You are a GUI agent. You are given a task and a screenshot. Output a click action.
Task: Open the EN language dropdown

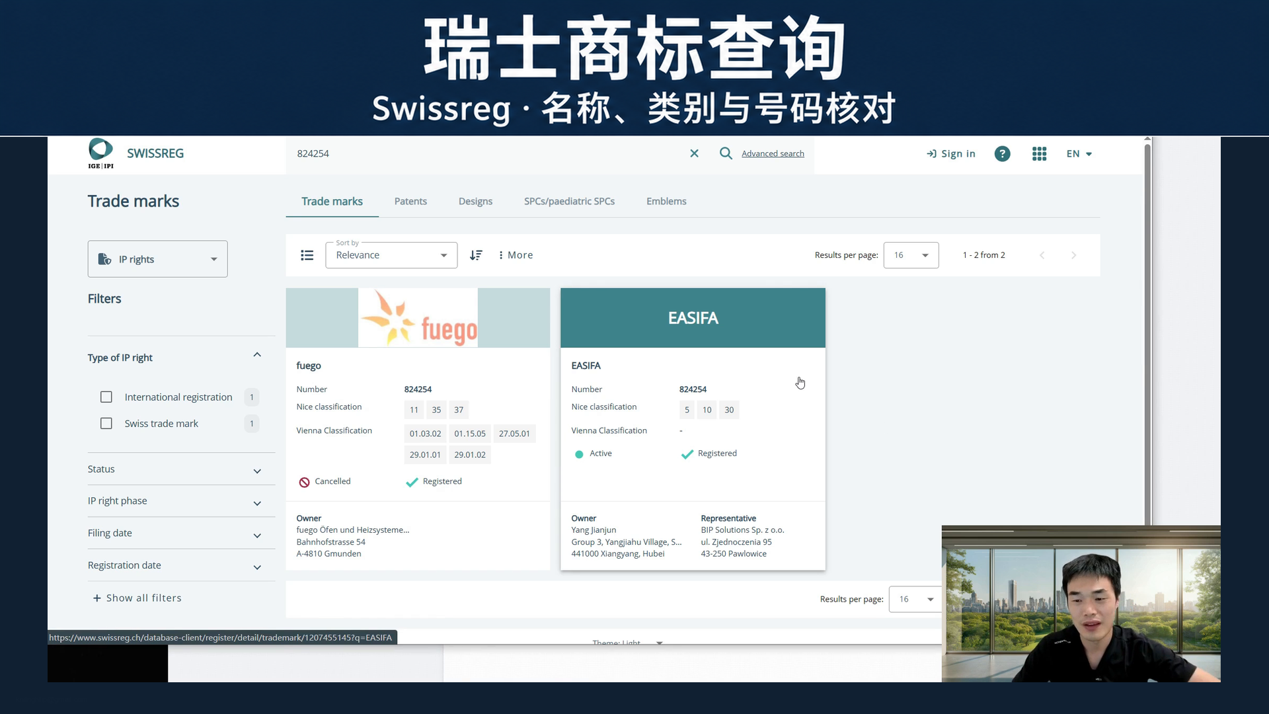(1079, 153)
